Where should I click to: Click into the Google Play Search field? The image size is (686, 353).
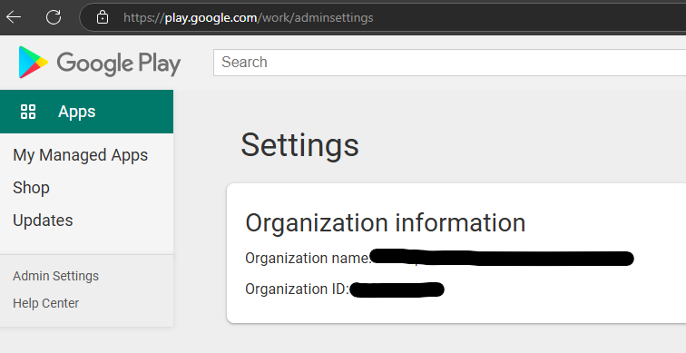tap(449, 63)
